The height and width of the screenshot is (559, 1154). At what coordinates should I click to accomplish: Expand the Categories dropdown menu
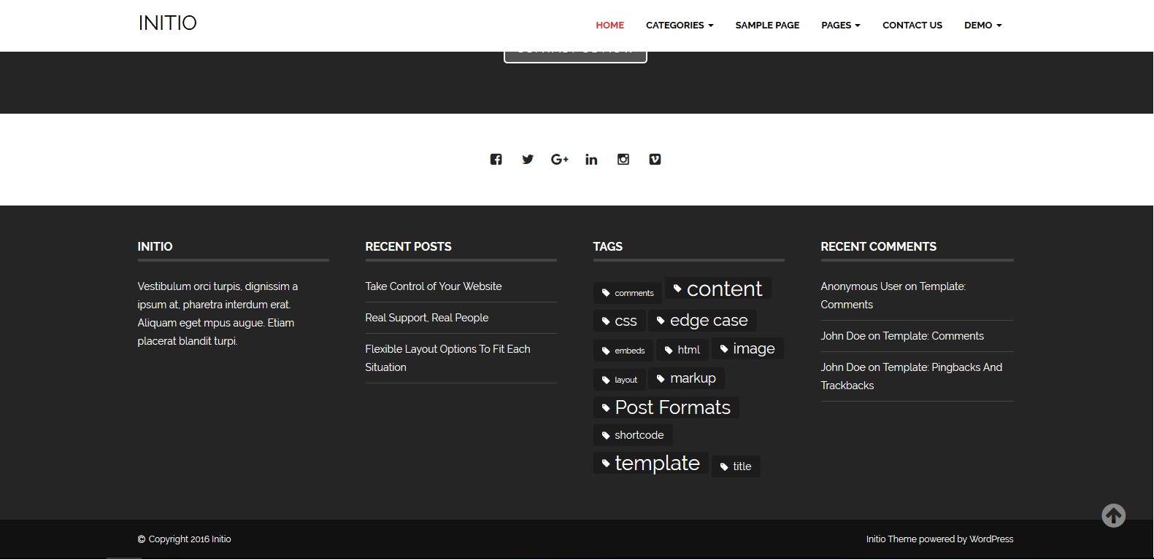679,26
